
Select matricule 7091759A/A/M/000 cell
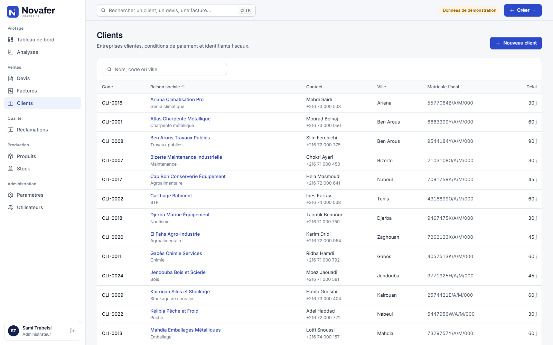pyautogui.click(x=450, y=179)
